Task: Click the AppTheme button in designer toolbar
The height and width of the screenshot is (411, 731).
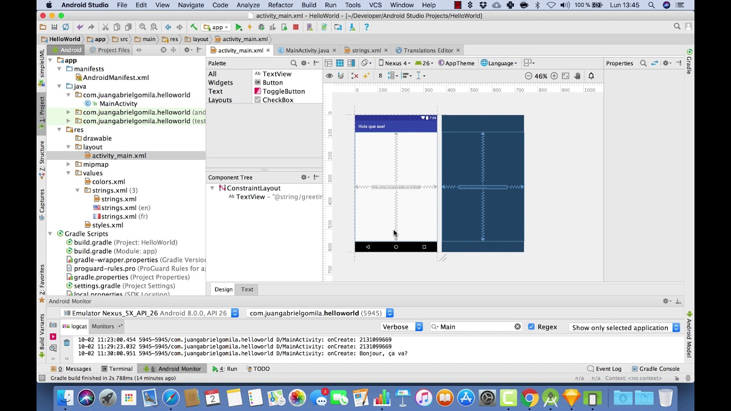Action: coord(457,63)
